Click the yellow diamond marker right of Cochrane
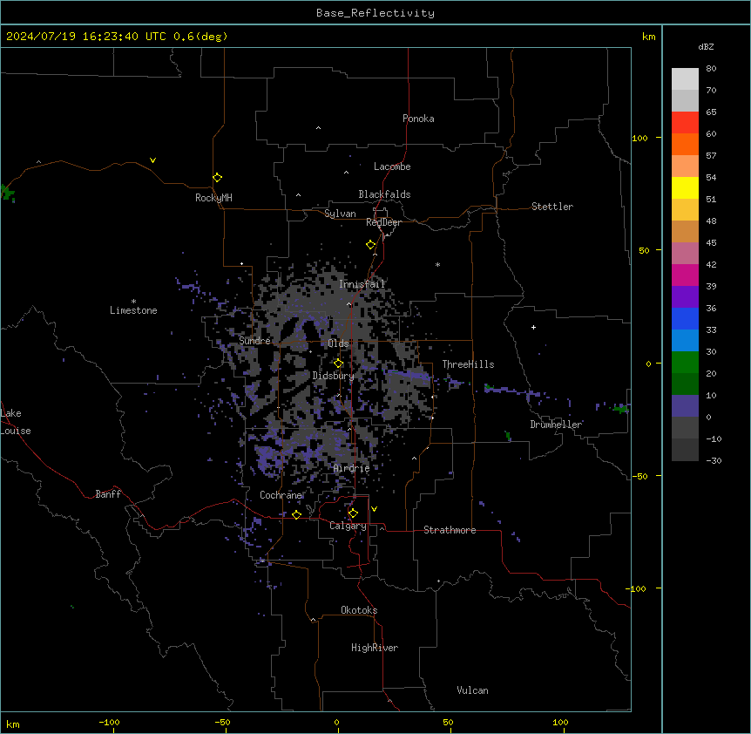Viewport: 751px width, 734px height. pos(296,514)
